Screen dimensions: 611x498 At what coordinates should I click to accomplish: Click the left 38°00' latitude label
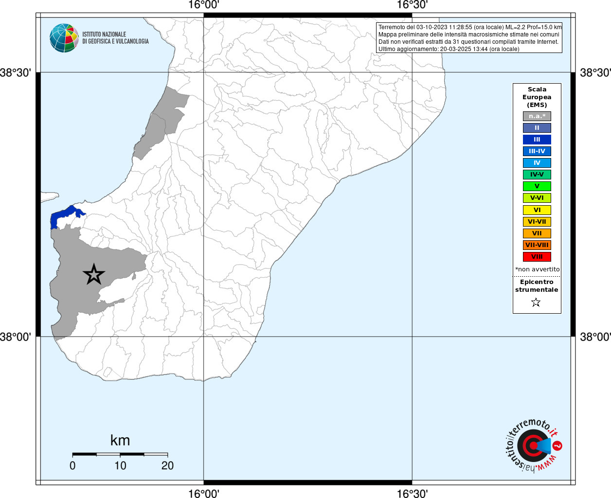16,337
